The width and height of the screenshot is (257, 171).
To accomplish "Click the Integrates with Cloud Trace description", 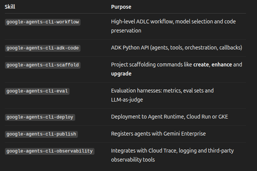I will [172, 155].
